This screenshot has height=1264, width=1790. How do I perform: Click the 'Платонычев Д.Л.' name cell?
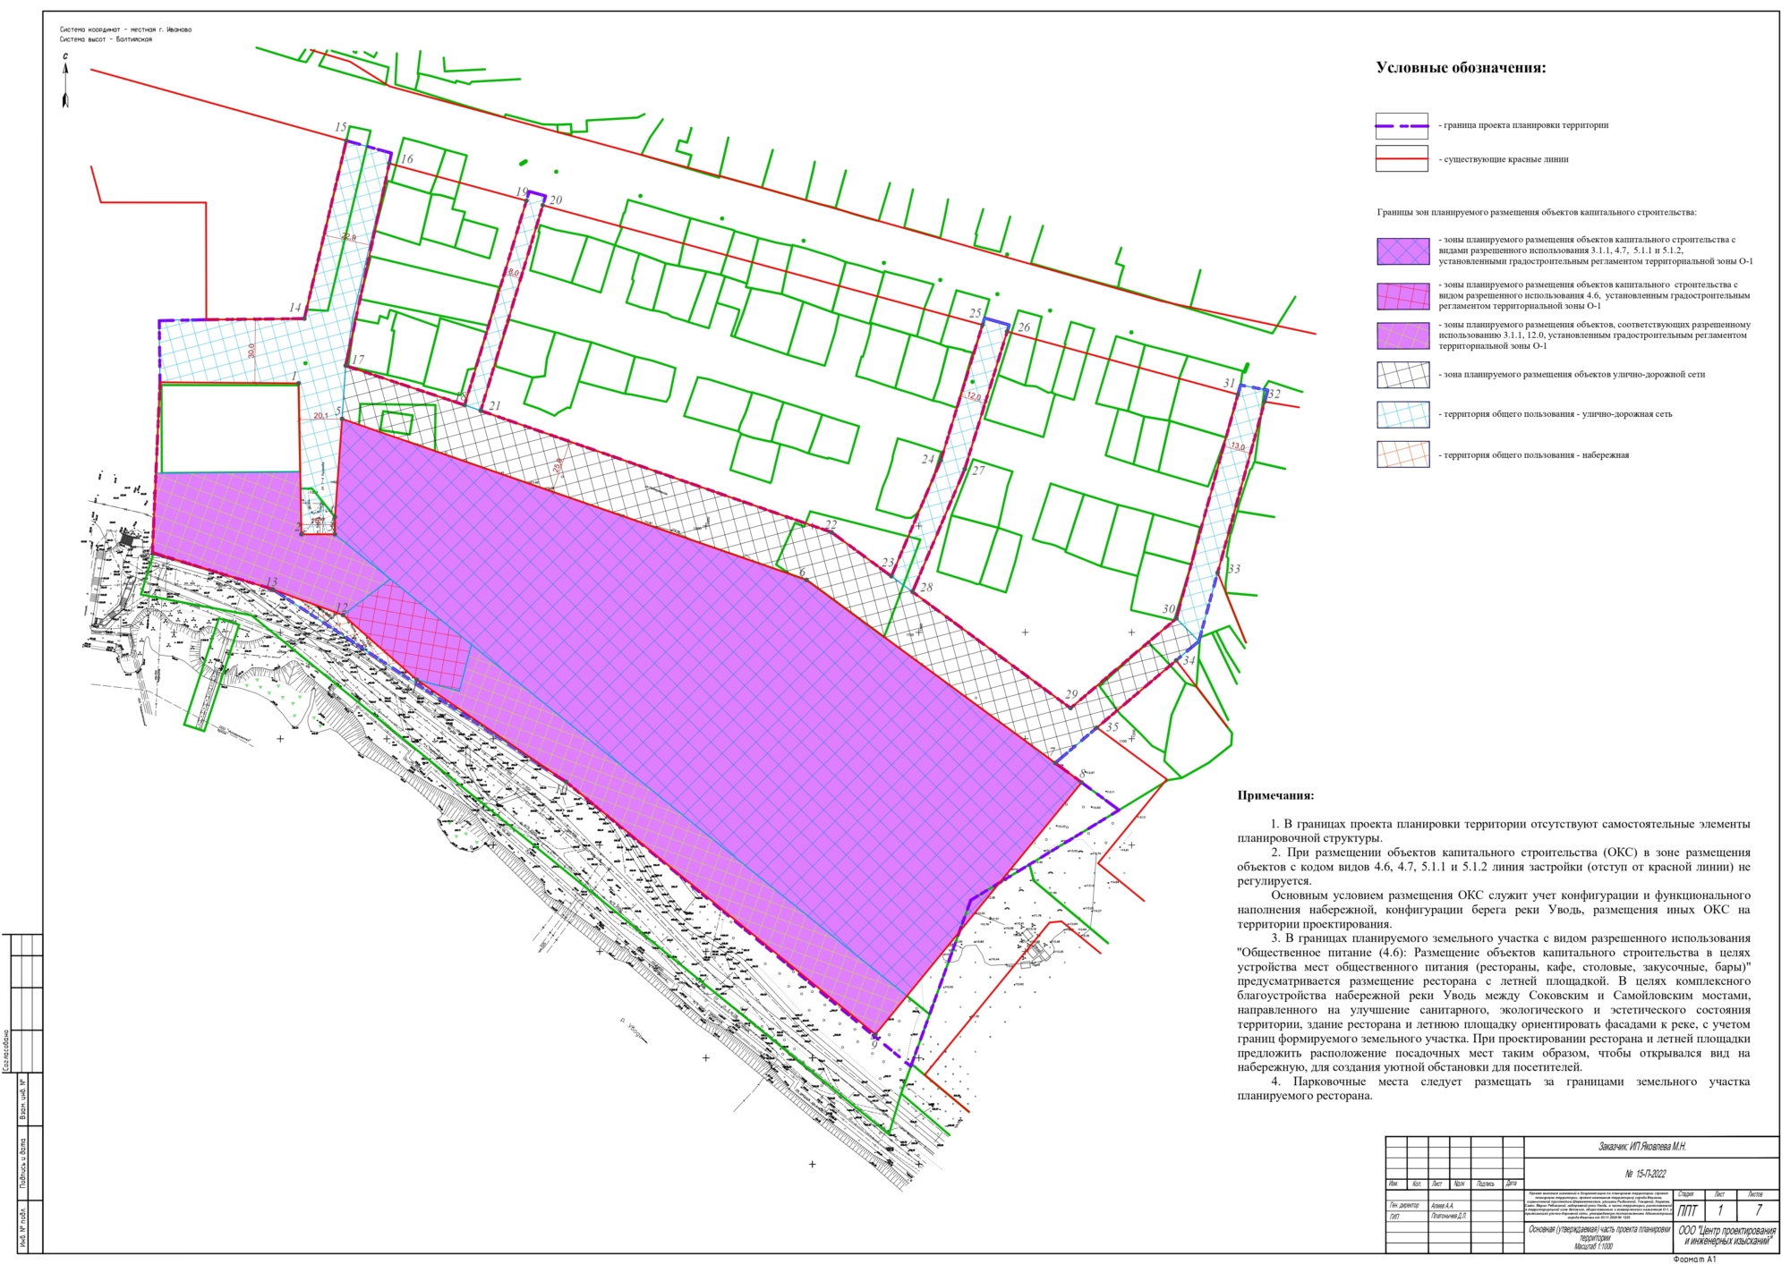coord(1450,1216)
